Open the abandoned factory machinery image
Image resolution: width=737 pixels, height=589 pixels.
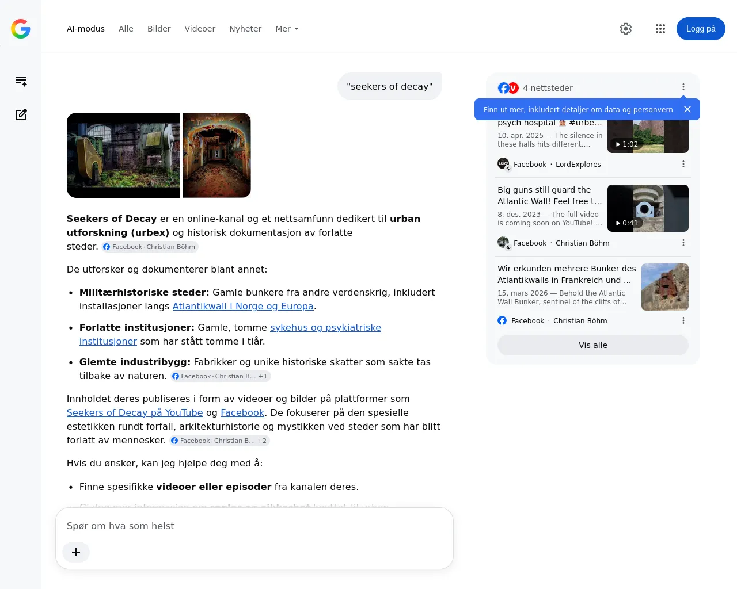tap(123, 155)
